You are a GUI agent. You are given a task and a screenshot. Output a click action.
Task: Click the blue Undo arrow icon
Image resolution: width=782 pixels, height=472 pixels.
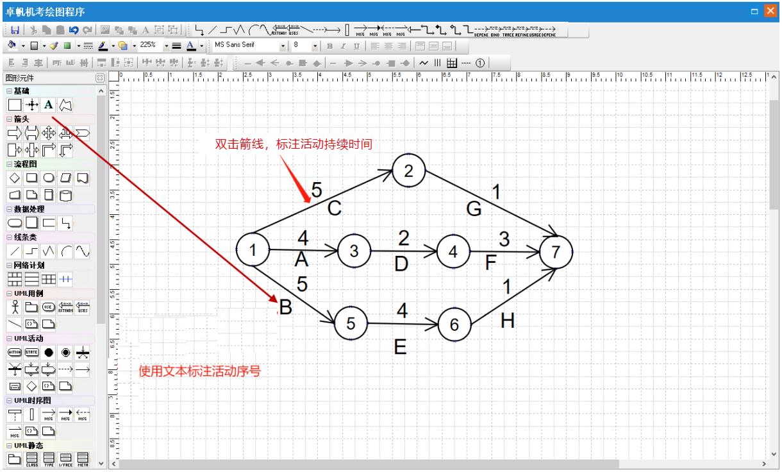74,29
